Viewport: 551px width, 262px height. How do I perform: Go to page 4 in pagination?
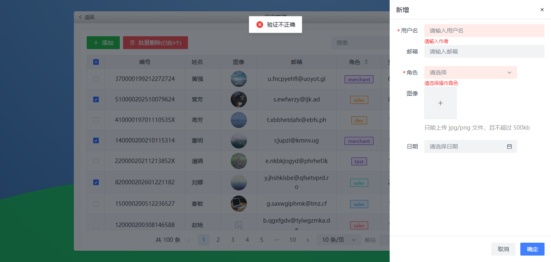coord(247,240)
